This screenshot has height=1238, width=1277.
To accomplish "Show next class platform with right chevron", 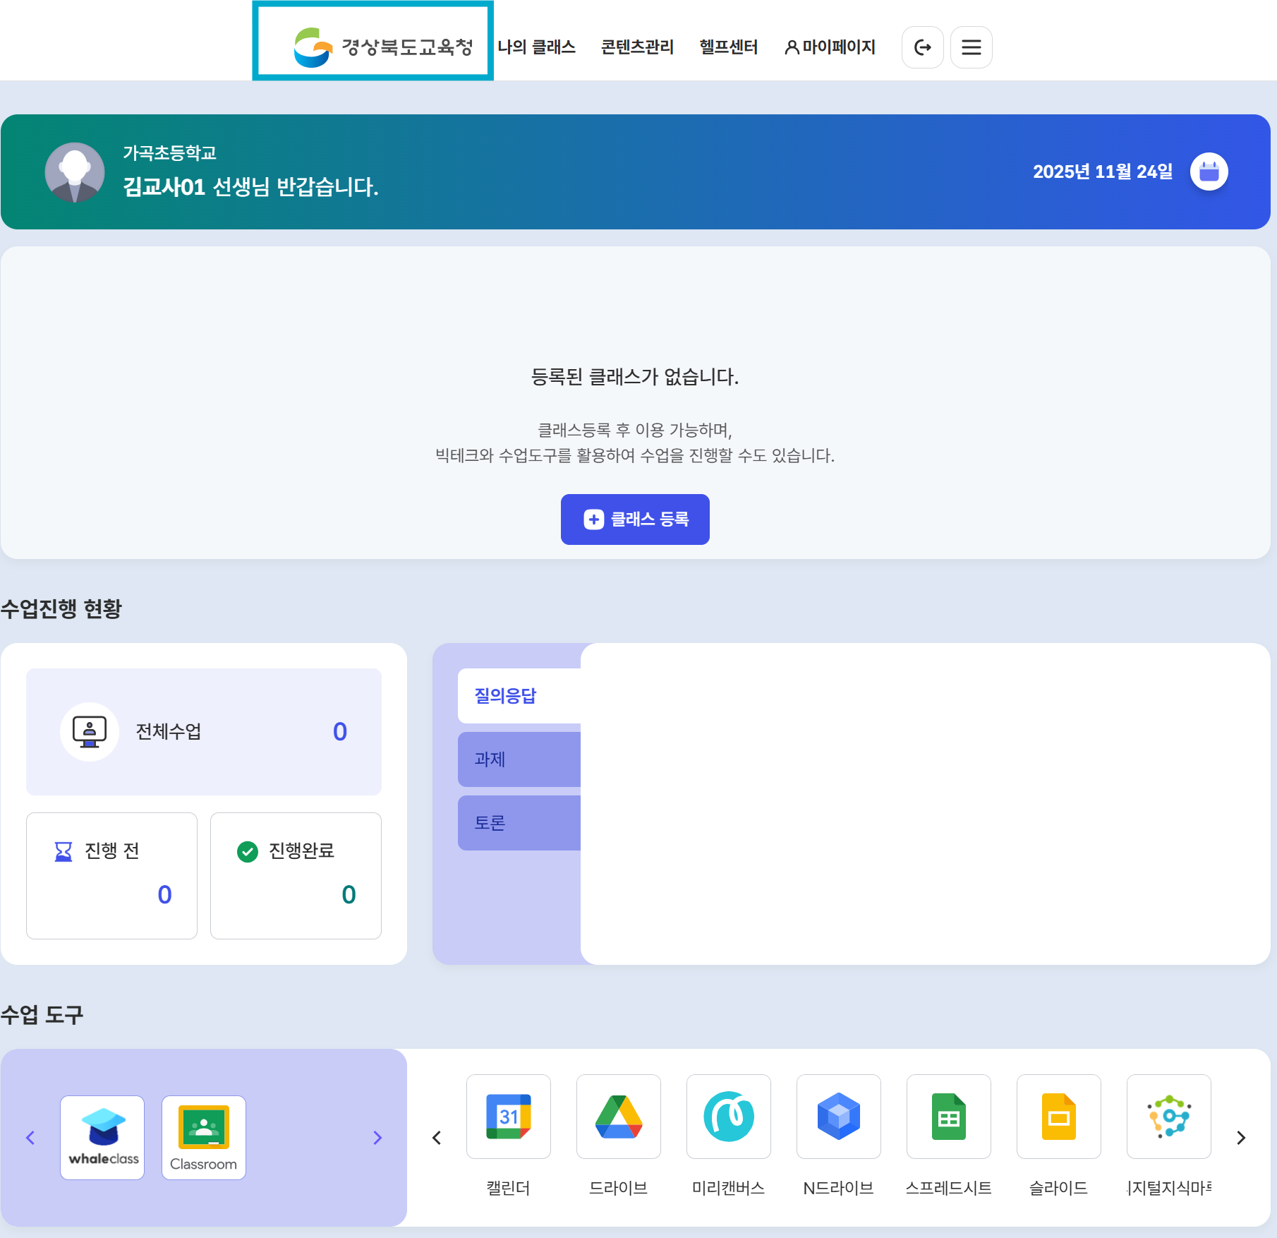I will [x=377, y=1138].
